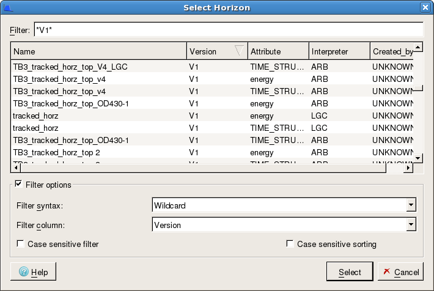Click the Help question mark icon
Image resolution: width=434 pixels, height=291 pixels.
24,272
